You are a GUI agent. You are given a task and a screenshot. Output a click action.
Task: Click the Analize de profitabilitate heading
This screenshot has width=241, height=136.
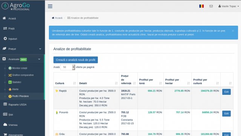(72, 49)
